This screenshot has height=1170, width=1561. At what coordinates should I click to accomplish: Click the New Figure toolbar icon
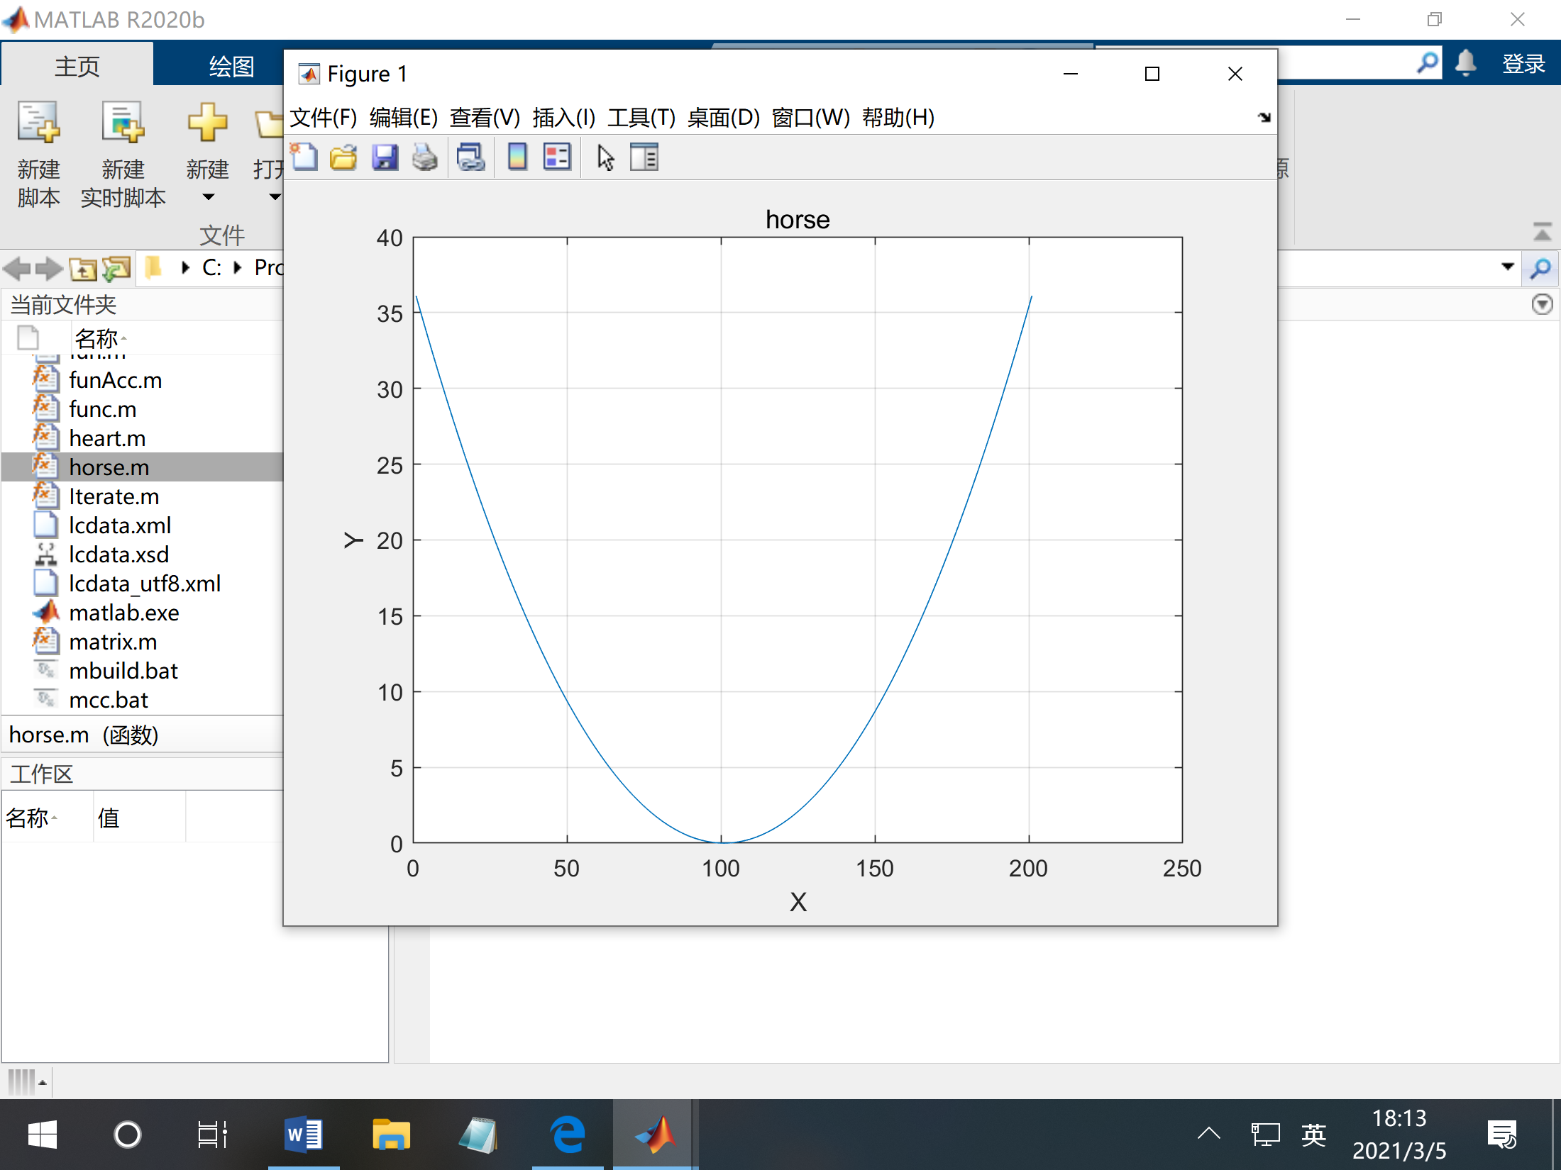click(304, 157)
